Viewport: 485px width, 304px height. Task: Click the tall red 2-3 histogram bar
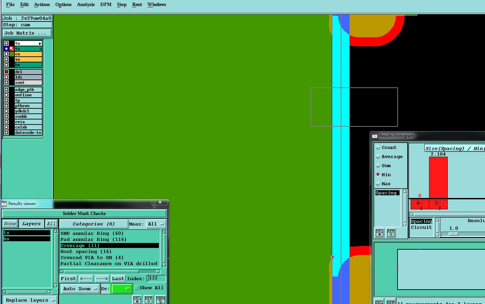[438, 178]
